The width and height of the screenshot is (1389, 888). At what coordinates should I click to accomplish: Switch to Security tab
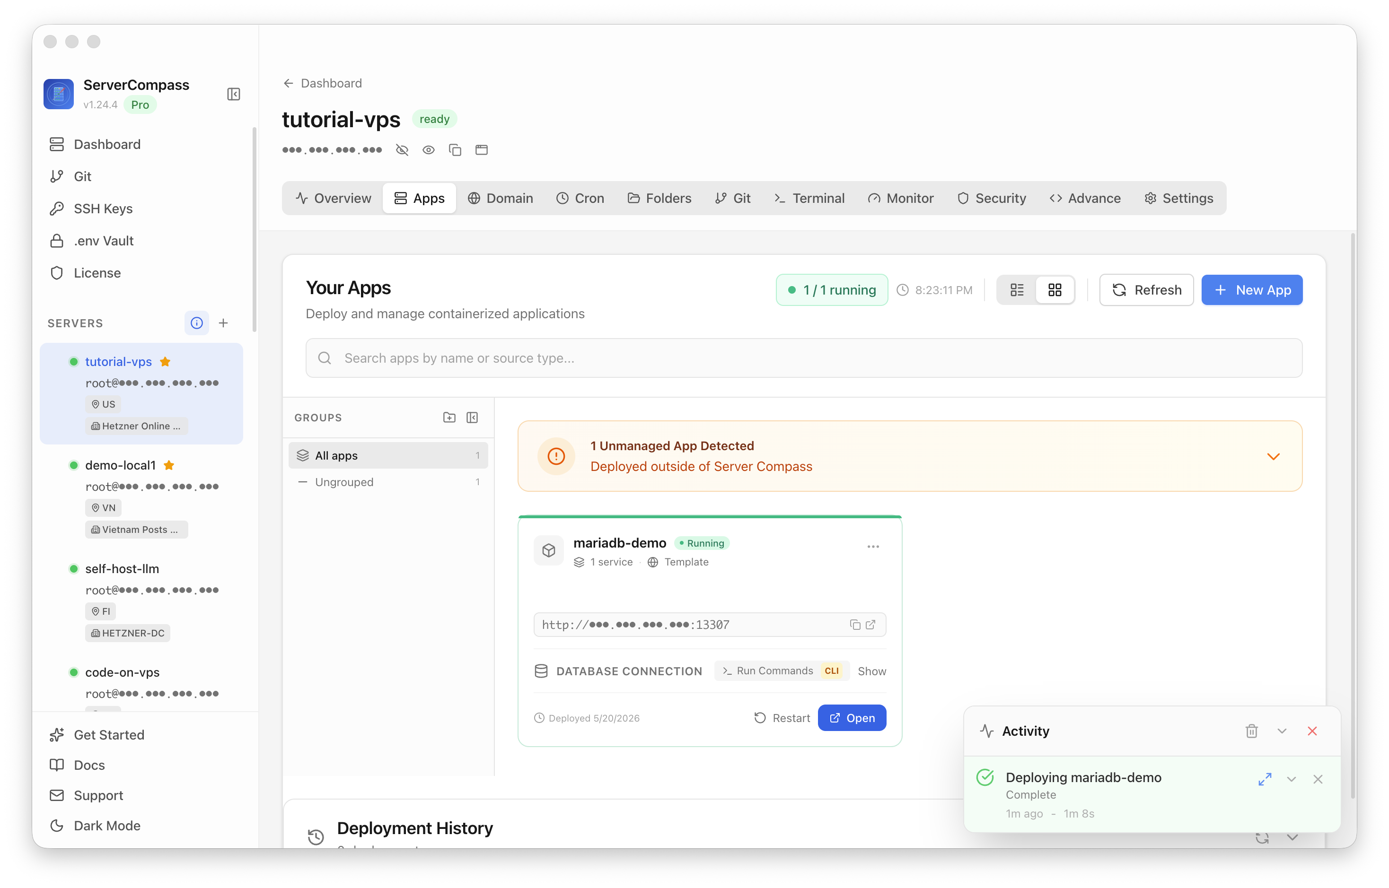tap(992, 199)
